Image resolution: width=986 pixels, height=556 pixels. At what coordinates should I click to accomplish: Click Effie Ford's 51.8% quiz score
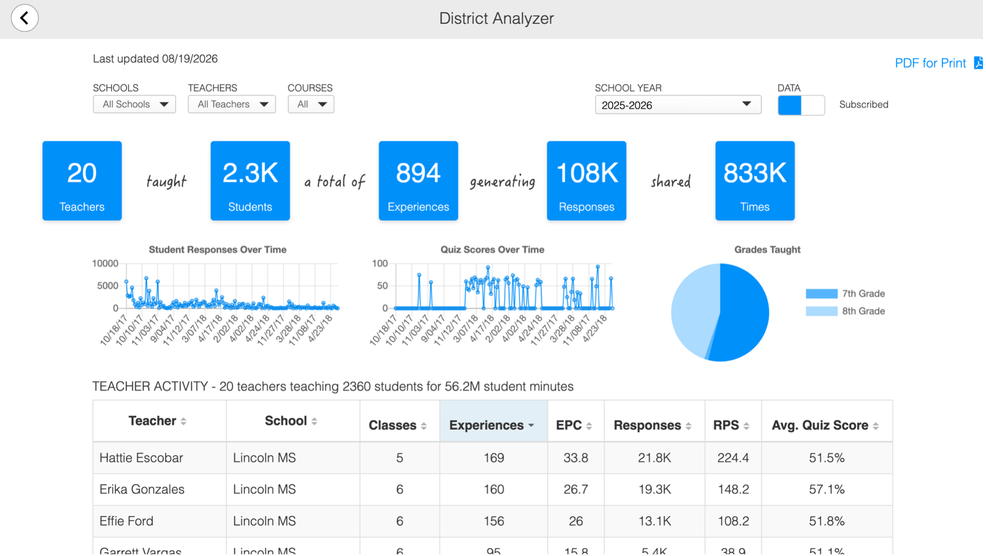tap(826, 521)
